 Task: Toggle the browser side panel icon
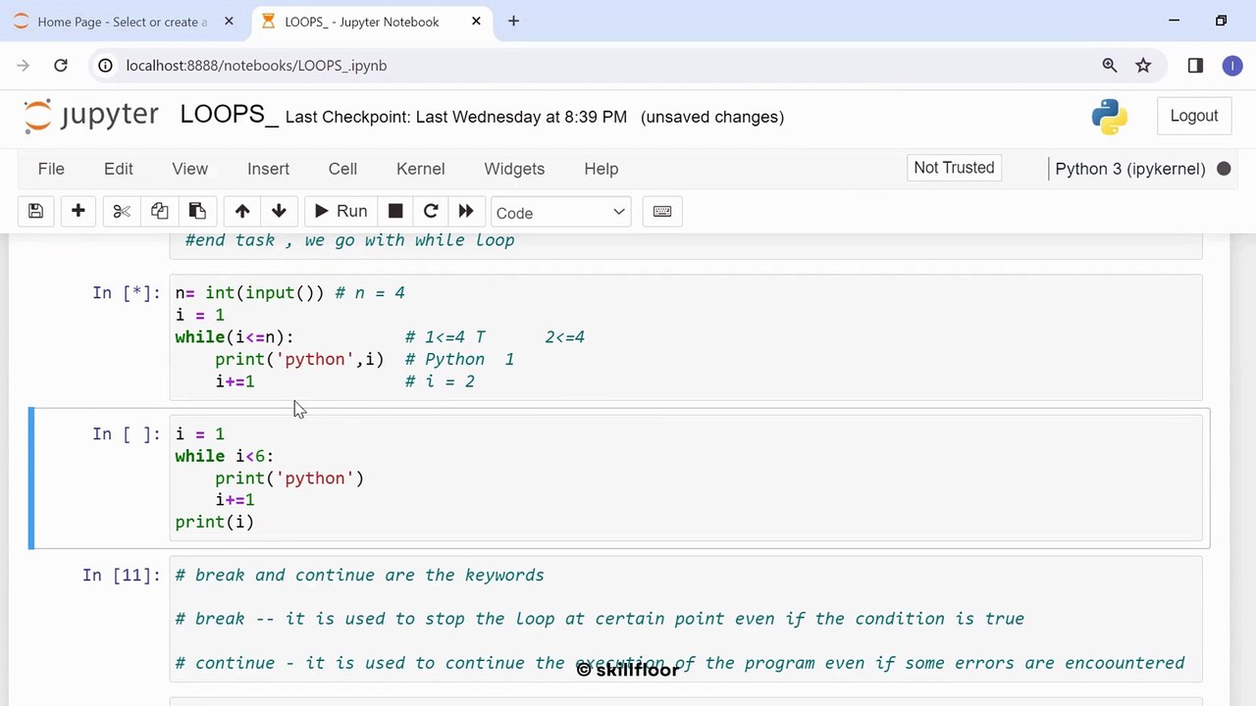(x=1195, y=66)
